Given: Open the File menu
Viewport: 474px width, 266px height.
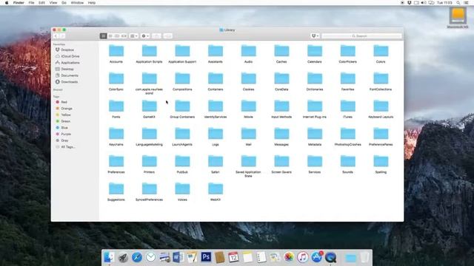Looking at the screenshot, I should (31, 3).
